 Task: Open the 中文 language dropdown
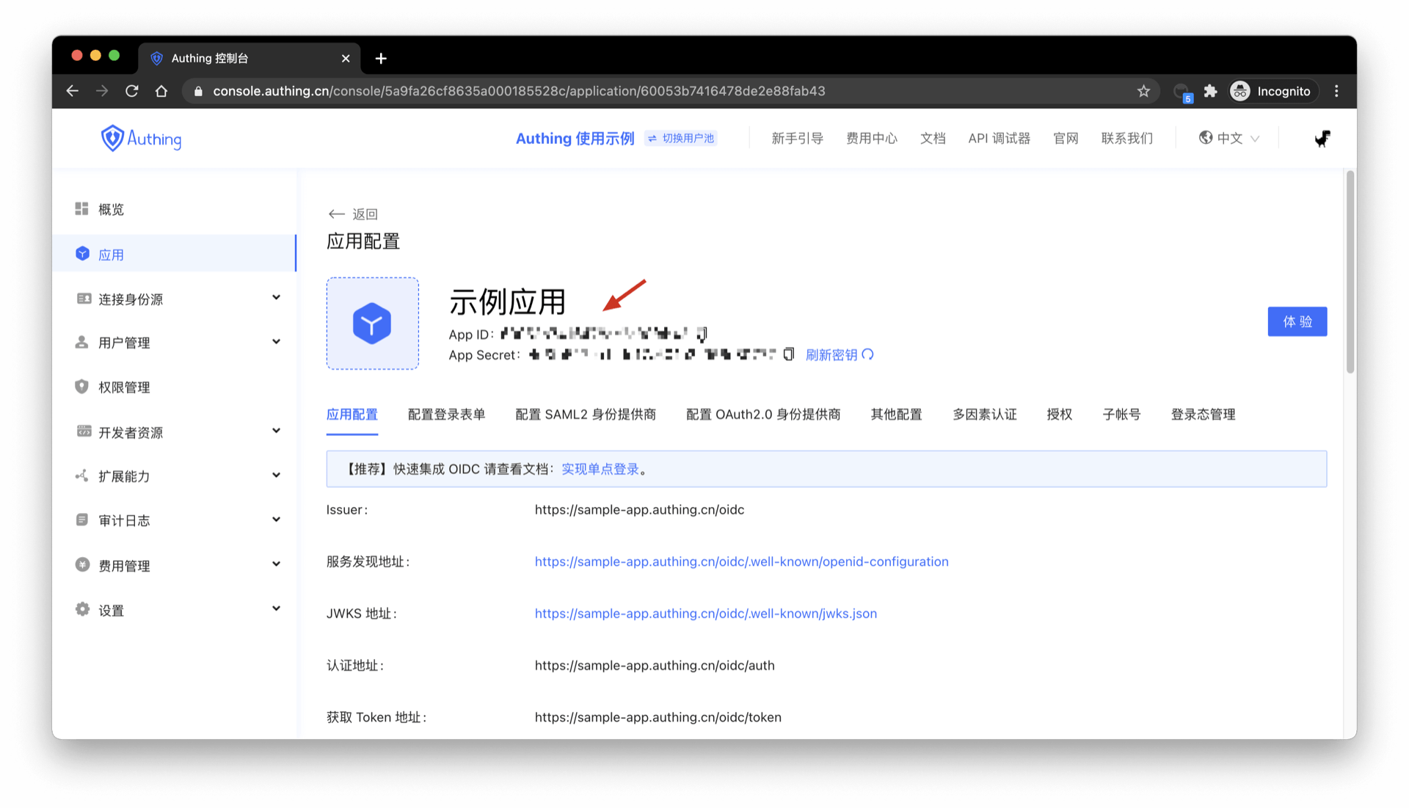[1229, 138]
